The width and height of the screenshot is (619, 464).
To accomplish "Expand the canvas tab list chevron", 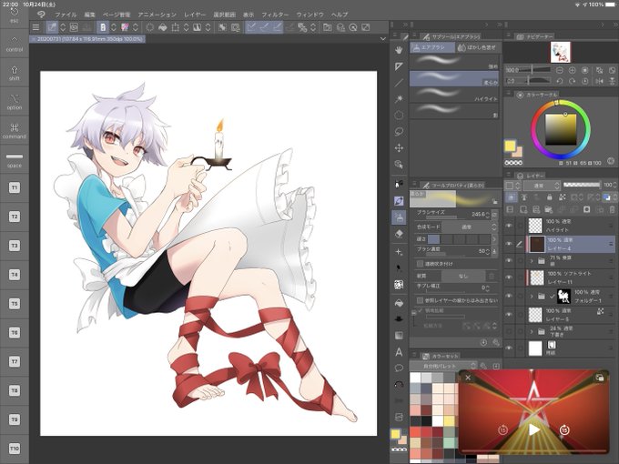I will click(383, 38).
